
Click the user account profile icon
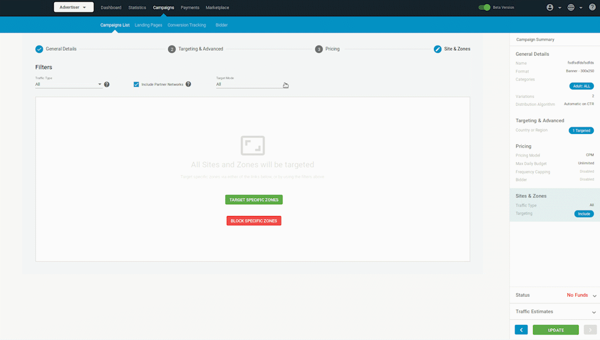[550, 7]
